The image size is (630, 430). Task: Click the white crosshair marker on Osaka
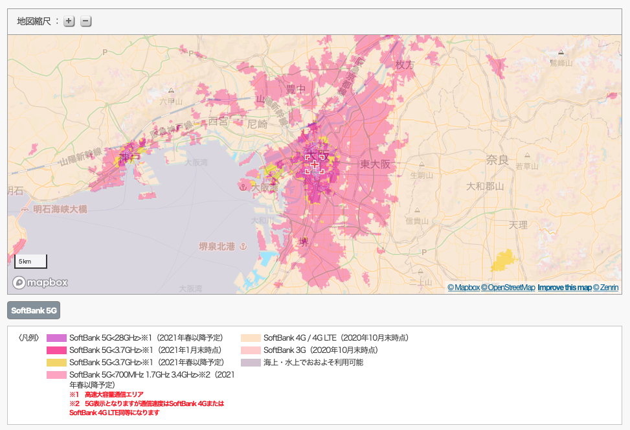click(x=315, y=164)
